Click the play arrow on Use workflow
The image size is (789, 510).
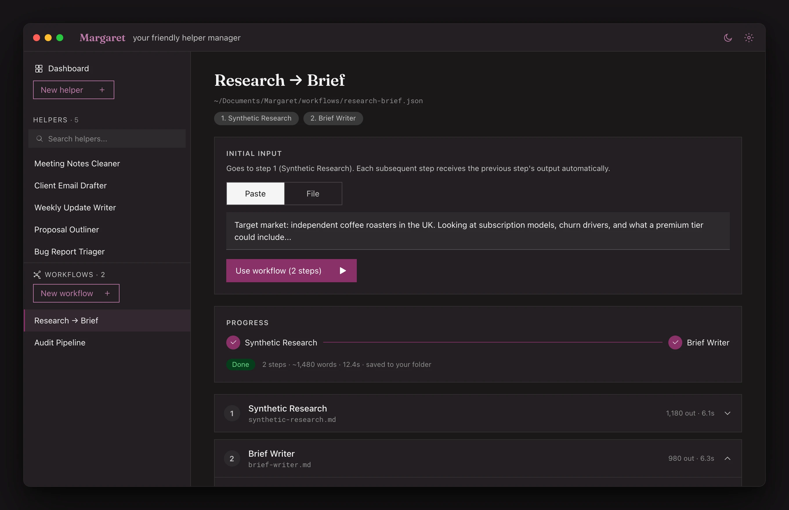(x=343, y=271)
